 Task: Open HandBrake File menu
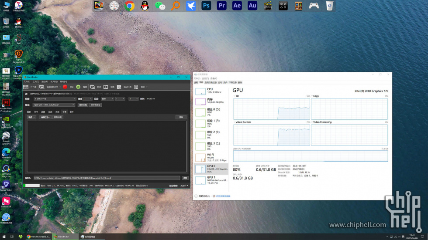[x=27, y=81]
